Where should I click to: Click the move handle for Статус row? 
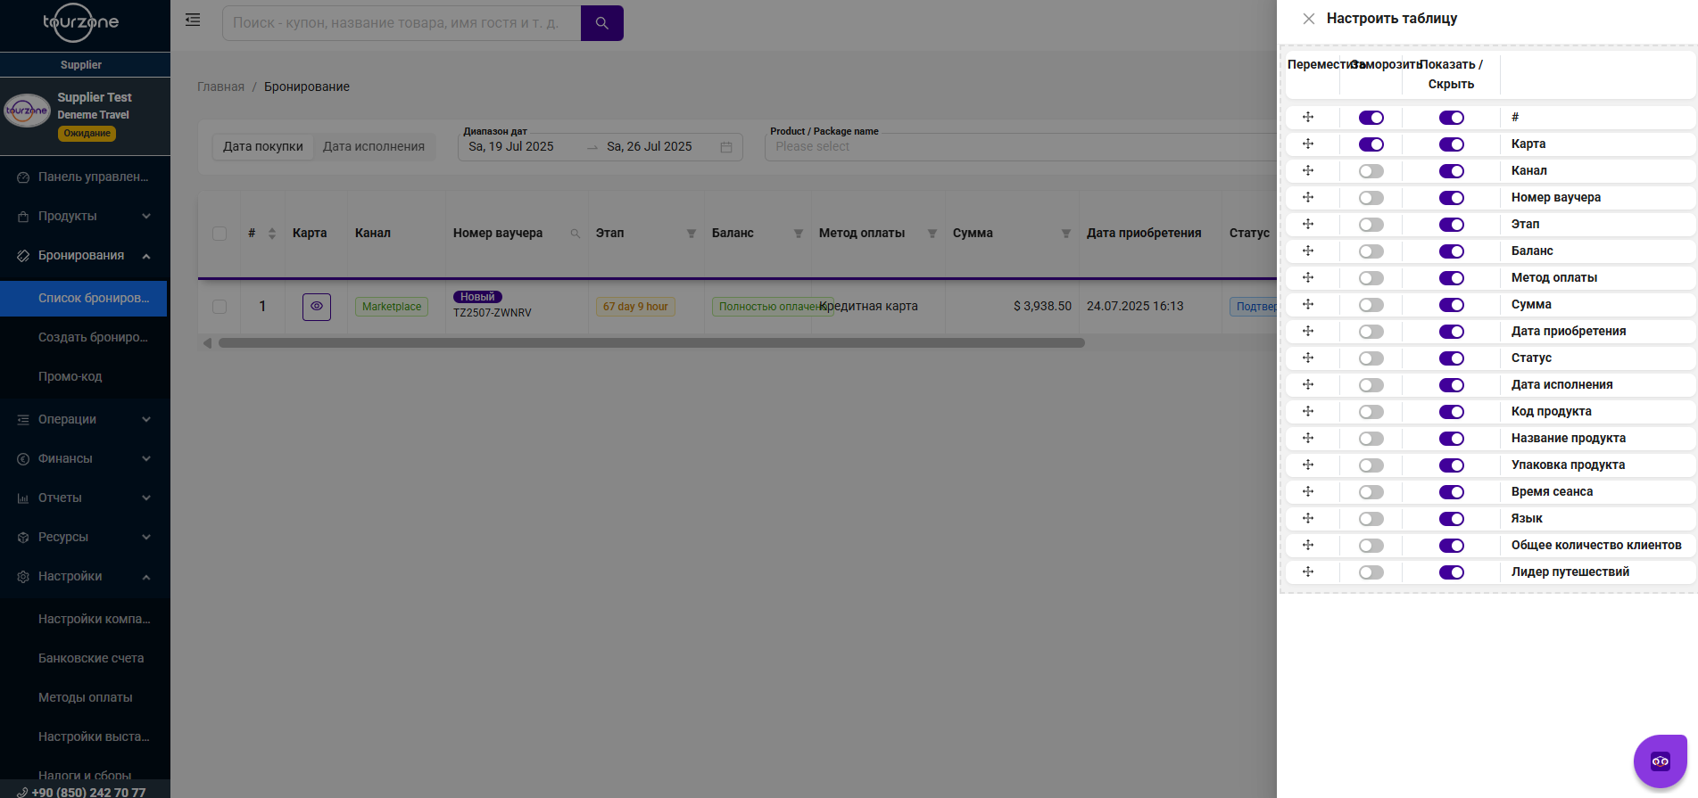(x=1308, y=358)
